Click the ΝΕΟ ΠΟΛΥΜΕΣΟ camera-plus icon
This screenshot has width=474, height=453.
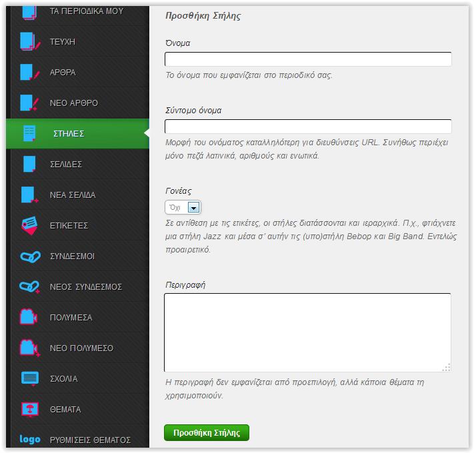(x=29, y=348)
